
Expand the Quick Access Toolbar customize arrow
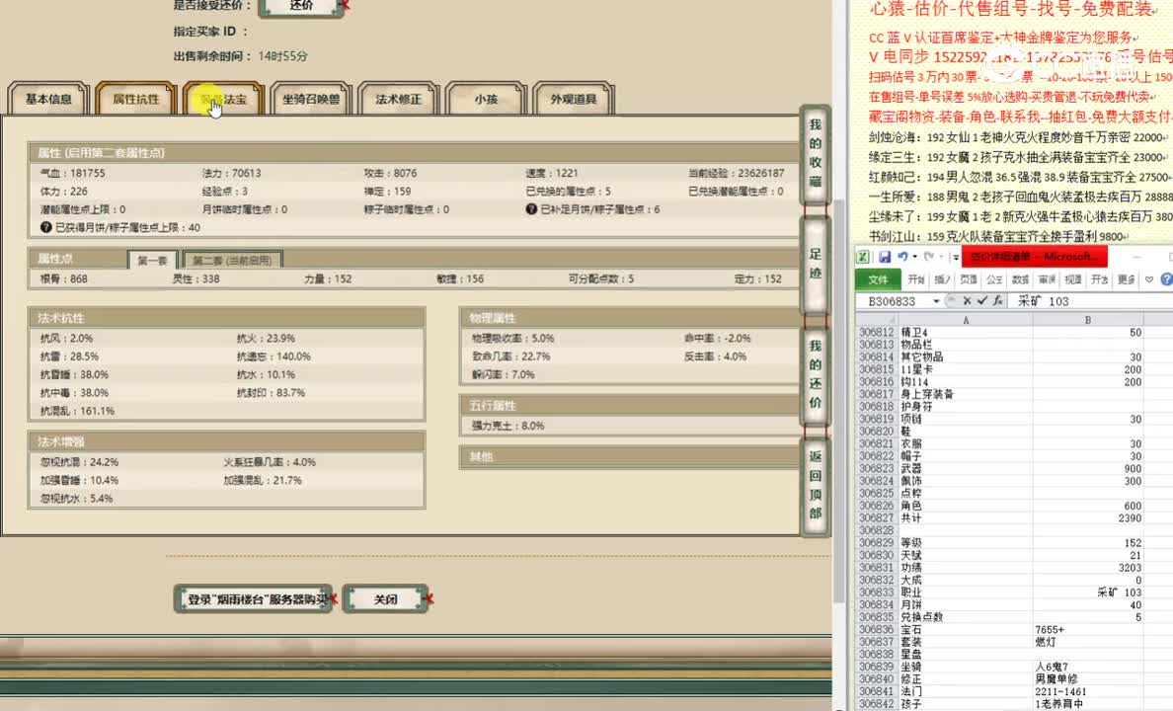click(954, 258)
